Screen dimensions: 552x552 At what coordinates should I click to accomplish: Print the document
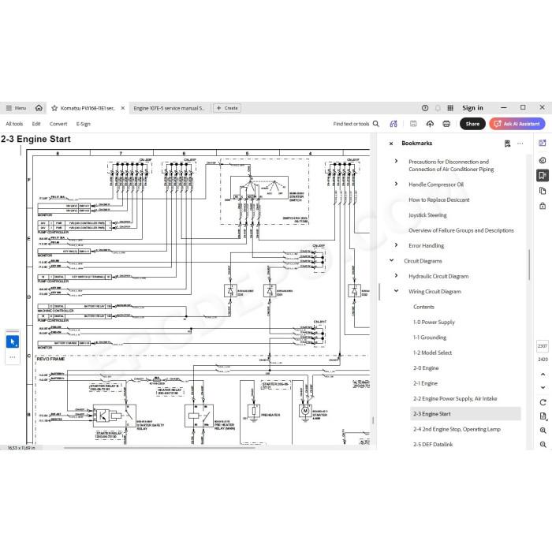[x=446, y=124]
